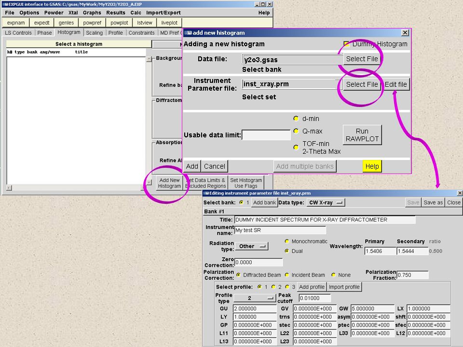This screenshot has height=347, width=463.
Task: Click Select File for instrument parameter file
Action: click(x=362, y=84)
